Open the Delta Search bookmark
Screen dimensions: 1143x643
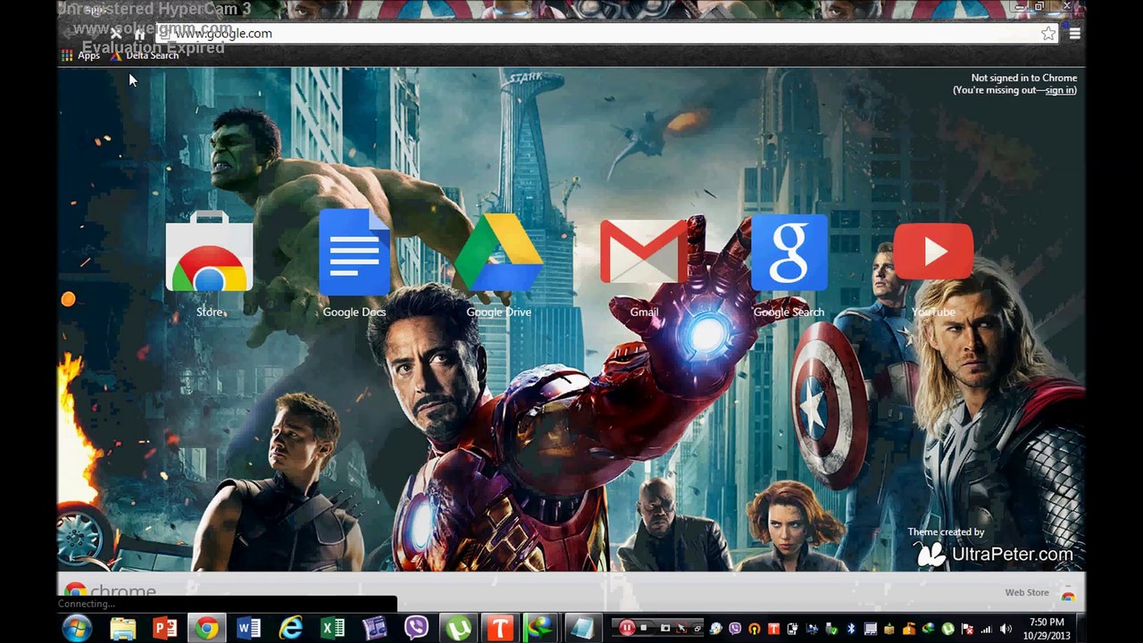click(x=145, y=55)
